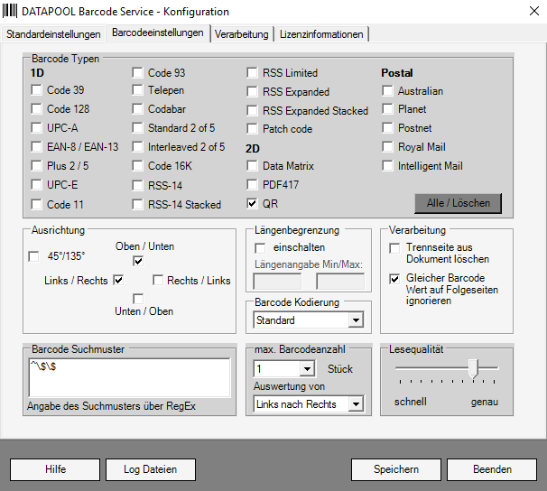Check the Intelligent Mail postal option
This screenshot has width=547, height=491.
pyautogui.click(x=388, y=166)
